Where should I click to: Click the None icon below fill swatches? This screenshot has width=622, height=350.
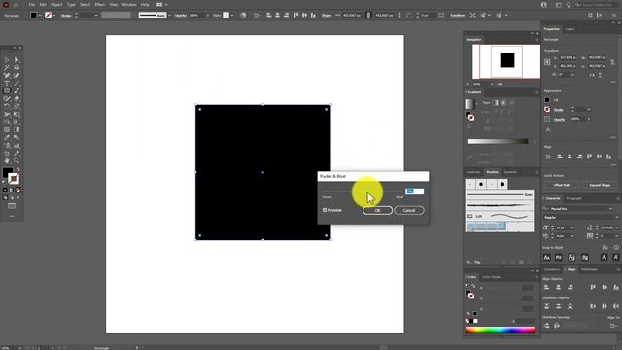(17, 191)
